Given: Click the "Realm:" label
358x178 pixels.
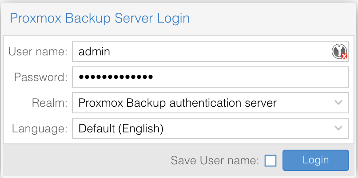Looking at the screenshot, I should coord(50,103).
